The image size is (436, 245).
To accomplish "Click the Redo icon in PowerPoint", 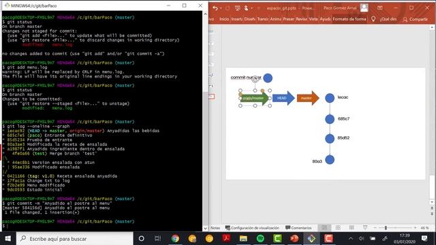I will (228, 8).
